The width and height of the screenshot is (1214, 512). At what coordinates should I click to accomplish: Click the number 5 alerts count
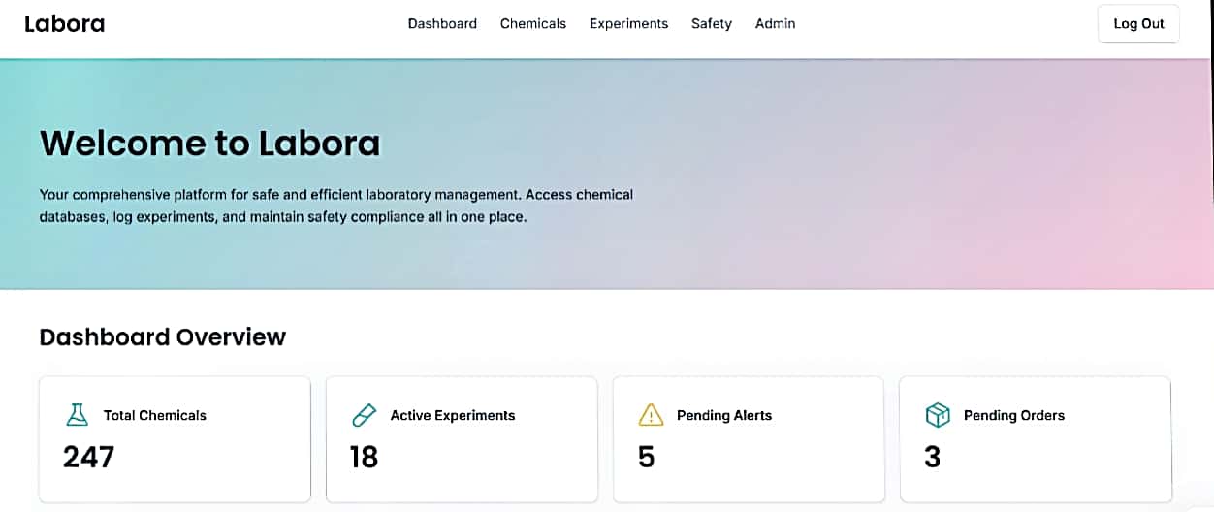click(647, 457)
